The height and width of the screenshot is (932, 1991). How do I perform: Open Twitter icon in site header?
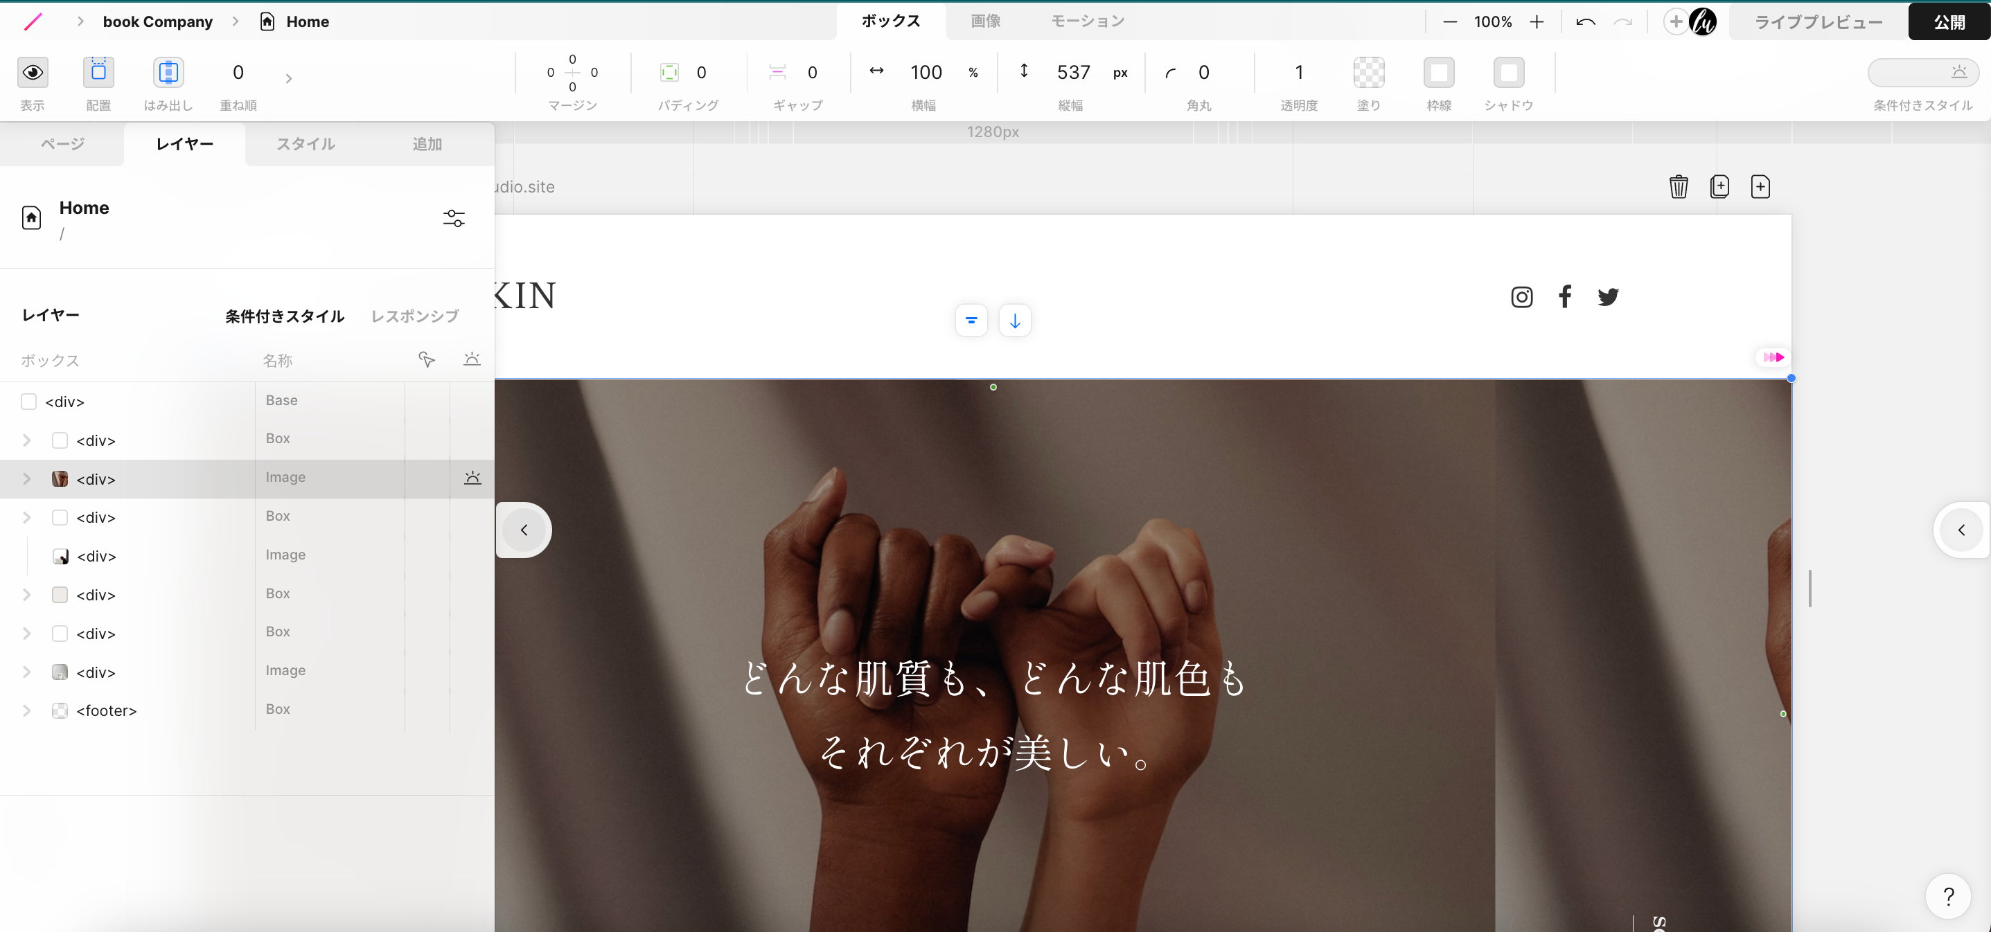pos(1609,297)
